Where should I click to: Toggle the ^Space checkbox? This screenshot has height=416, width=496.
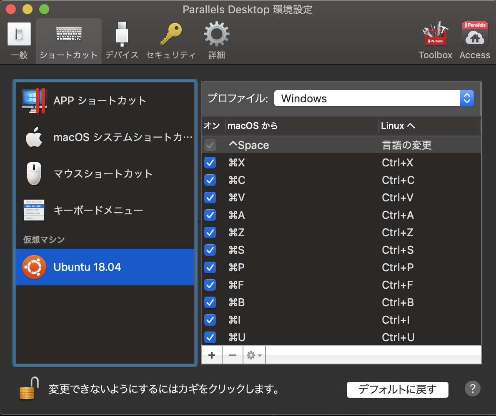pyautogui.click(x=210, y=145)
